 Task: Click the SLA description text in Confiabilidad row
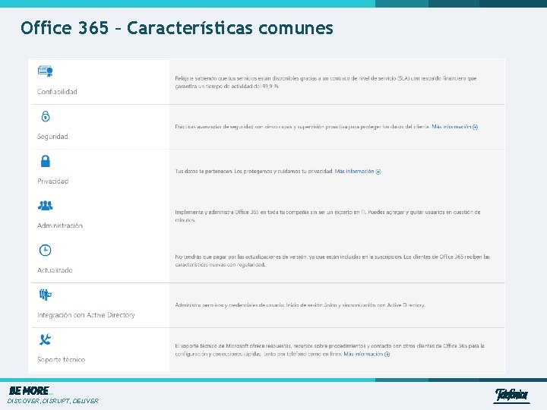coord(326,82)
